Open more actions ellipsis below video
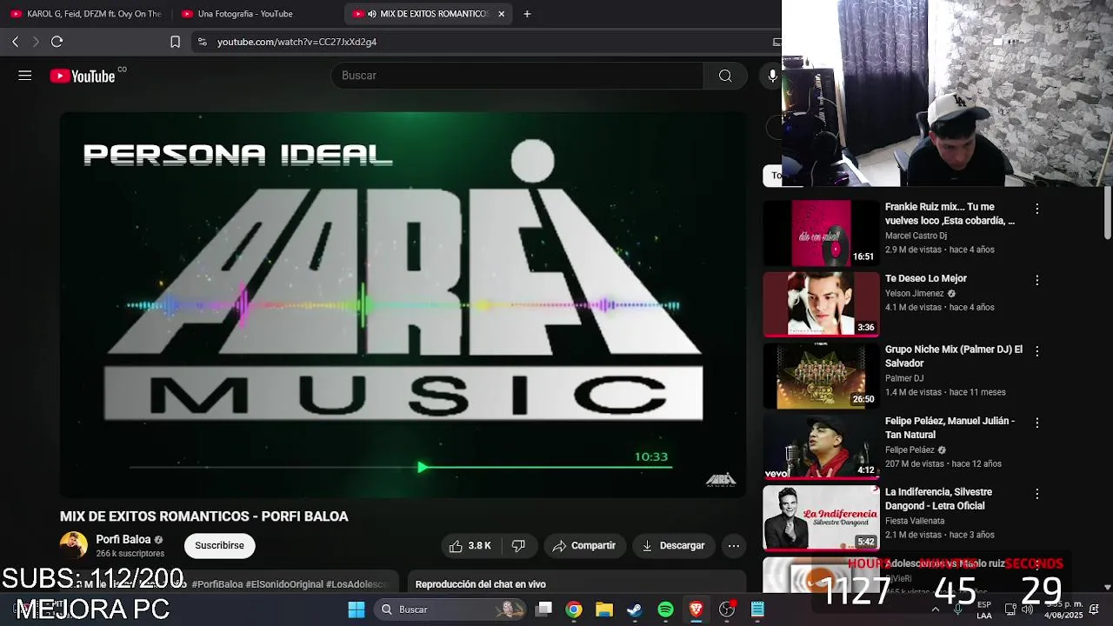This screenshot has width=1113, height=626. [734, 546]
